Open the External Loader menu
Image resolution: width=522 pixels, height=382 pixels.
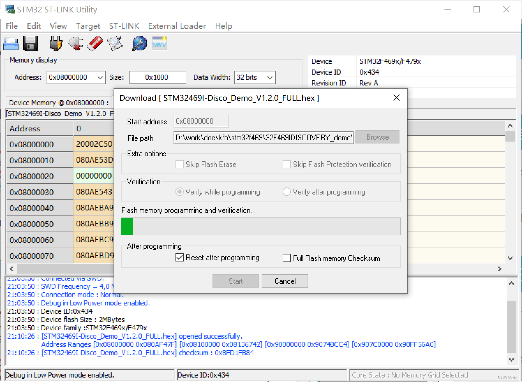coord(177,26)
